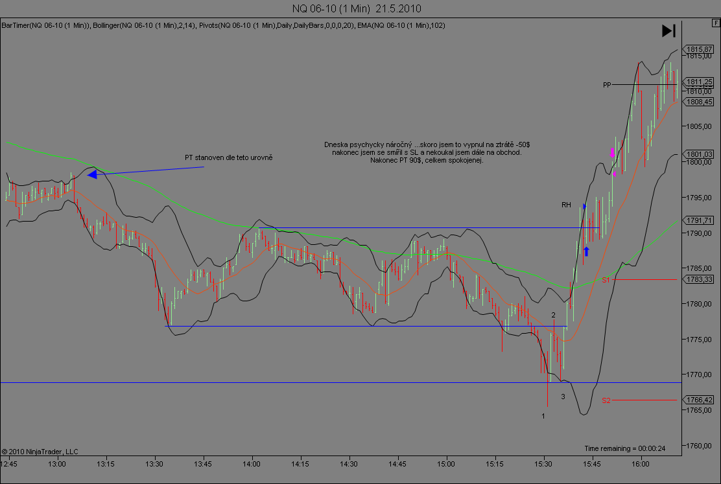Select the number 2 swing label
This screenshot has width=721, height=484.
point(554,316)
